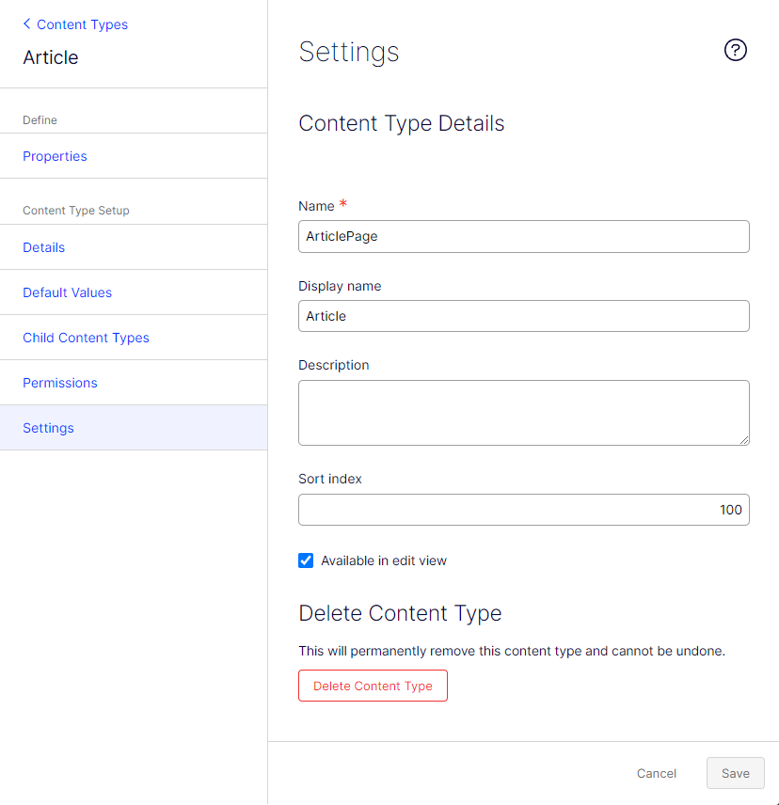Click into the Display name field
The height and width of the screenshot is (805, 779).
(524, 316)
